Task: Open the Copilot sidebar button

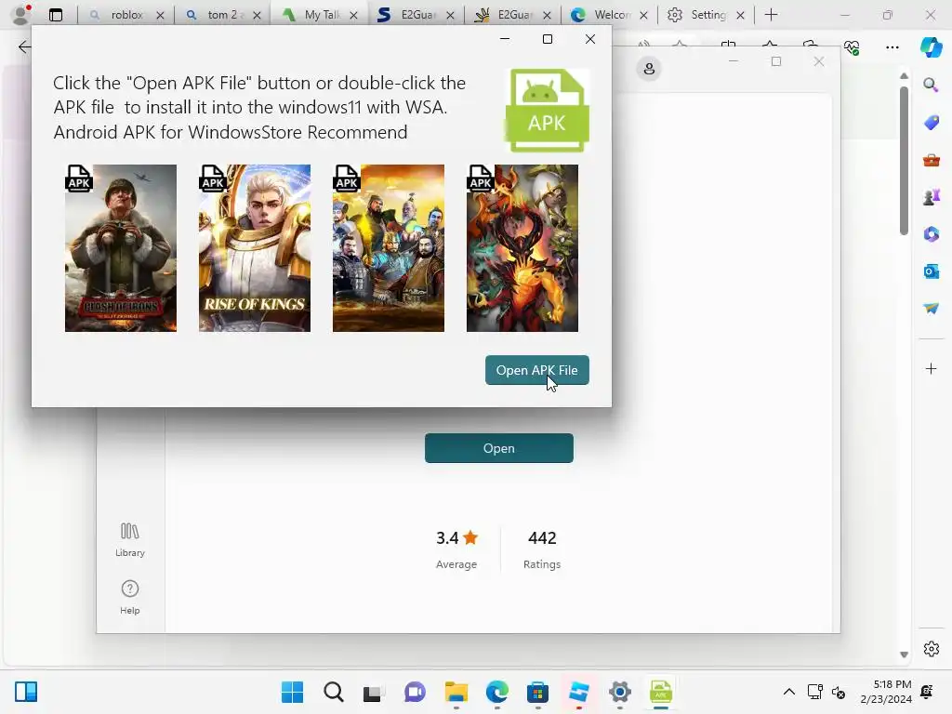Action: pyautogui.click(x=932, y=46)
